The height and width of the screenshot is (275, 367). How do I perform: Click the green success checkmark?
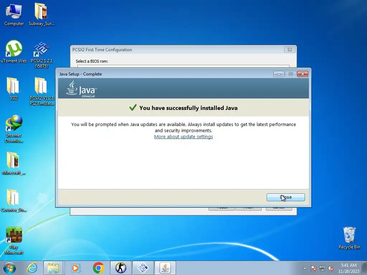(133, 107)
